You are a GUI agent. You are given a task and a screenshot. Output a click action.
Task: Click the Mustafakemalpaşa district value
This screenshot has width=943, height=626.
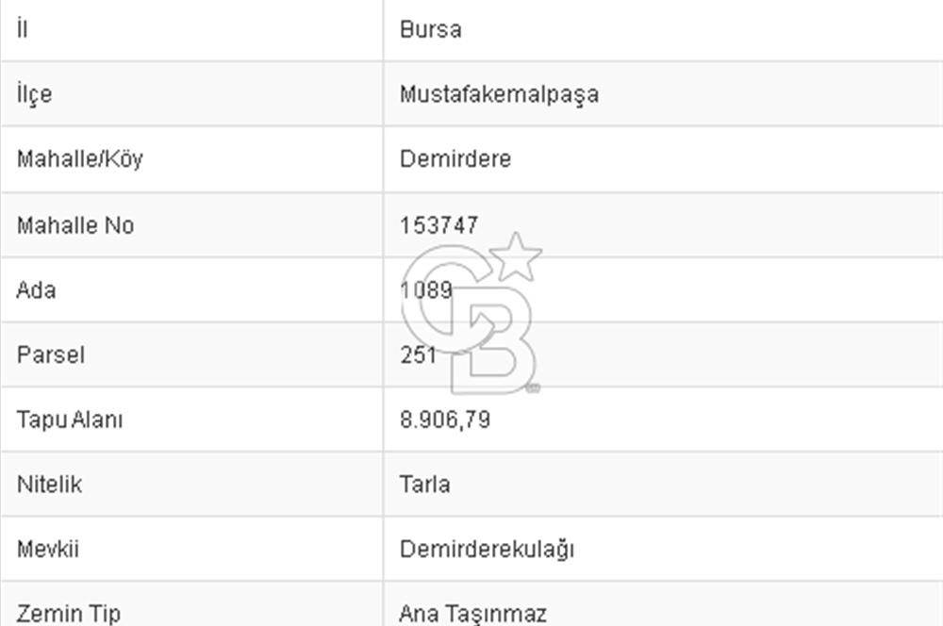pos(499,94)
